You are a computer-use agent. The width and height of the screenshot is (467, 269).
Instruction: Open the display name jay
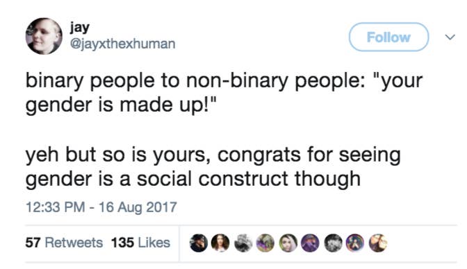pos(79,28)
